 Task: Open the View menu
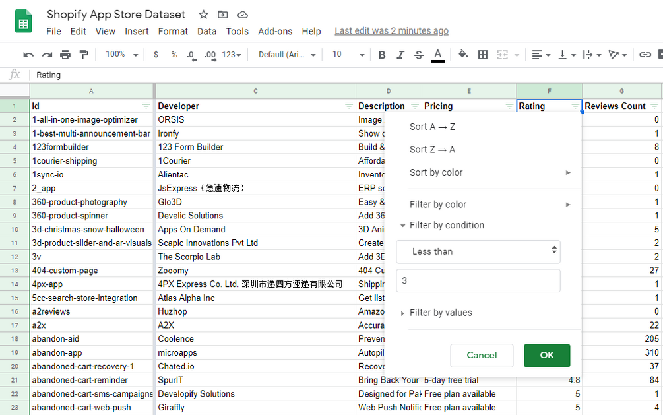106,31
